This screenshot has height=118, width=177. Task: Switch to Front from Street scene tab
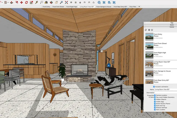tap(58, 7)
